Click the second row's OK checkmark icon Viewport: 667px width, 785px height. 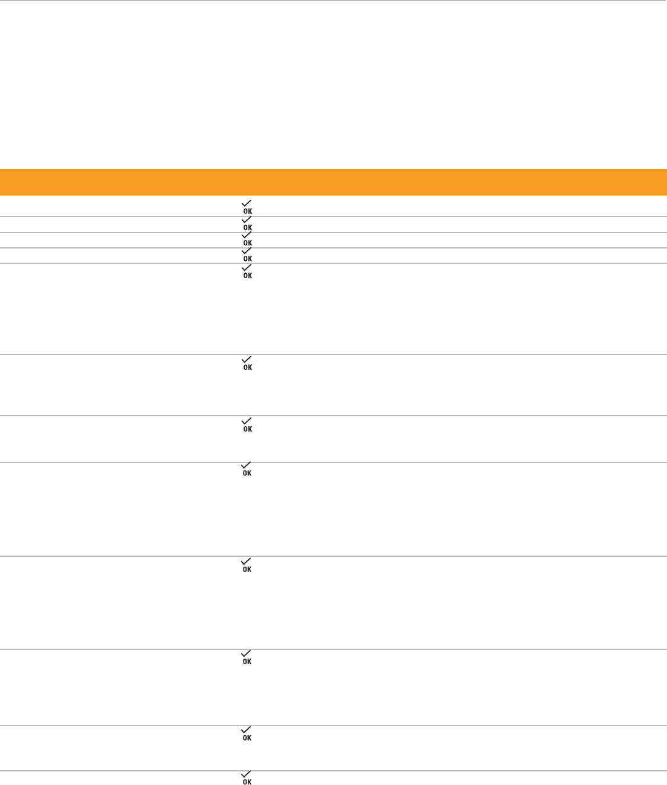(247, 224)
